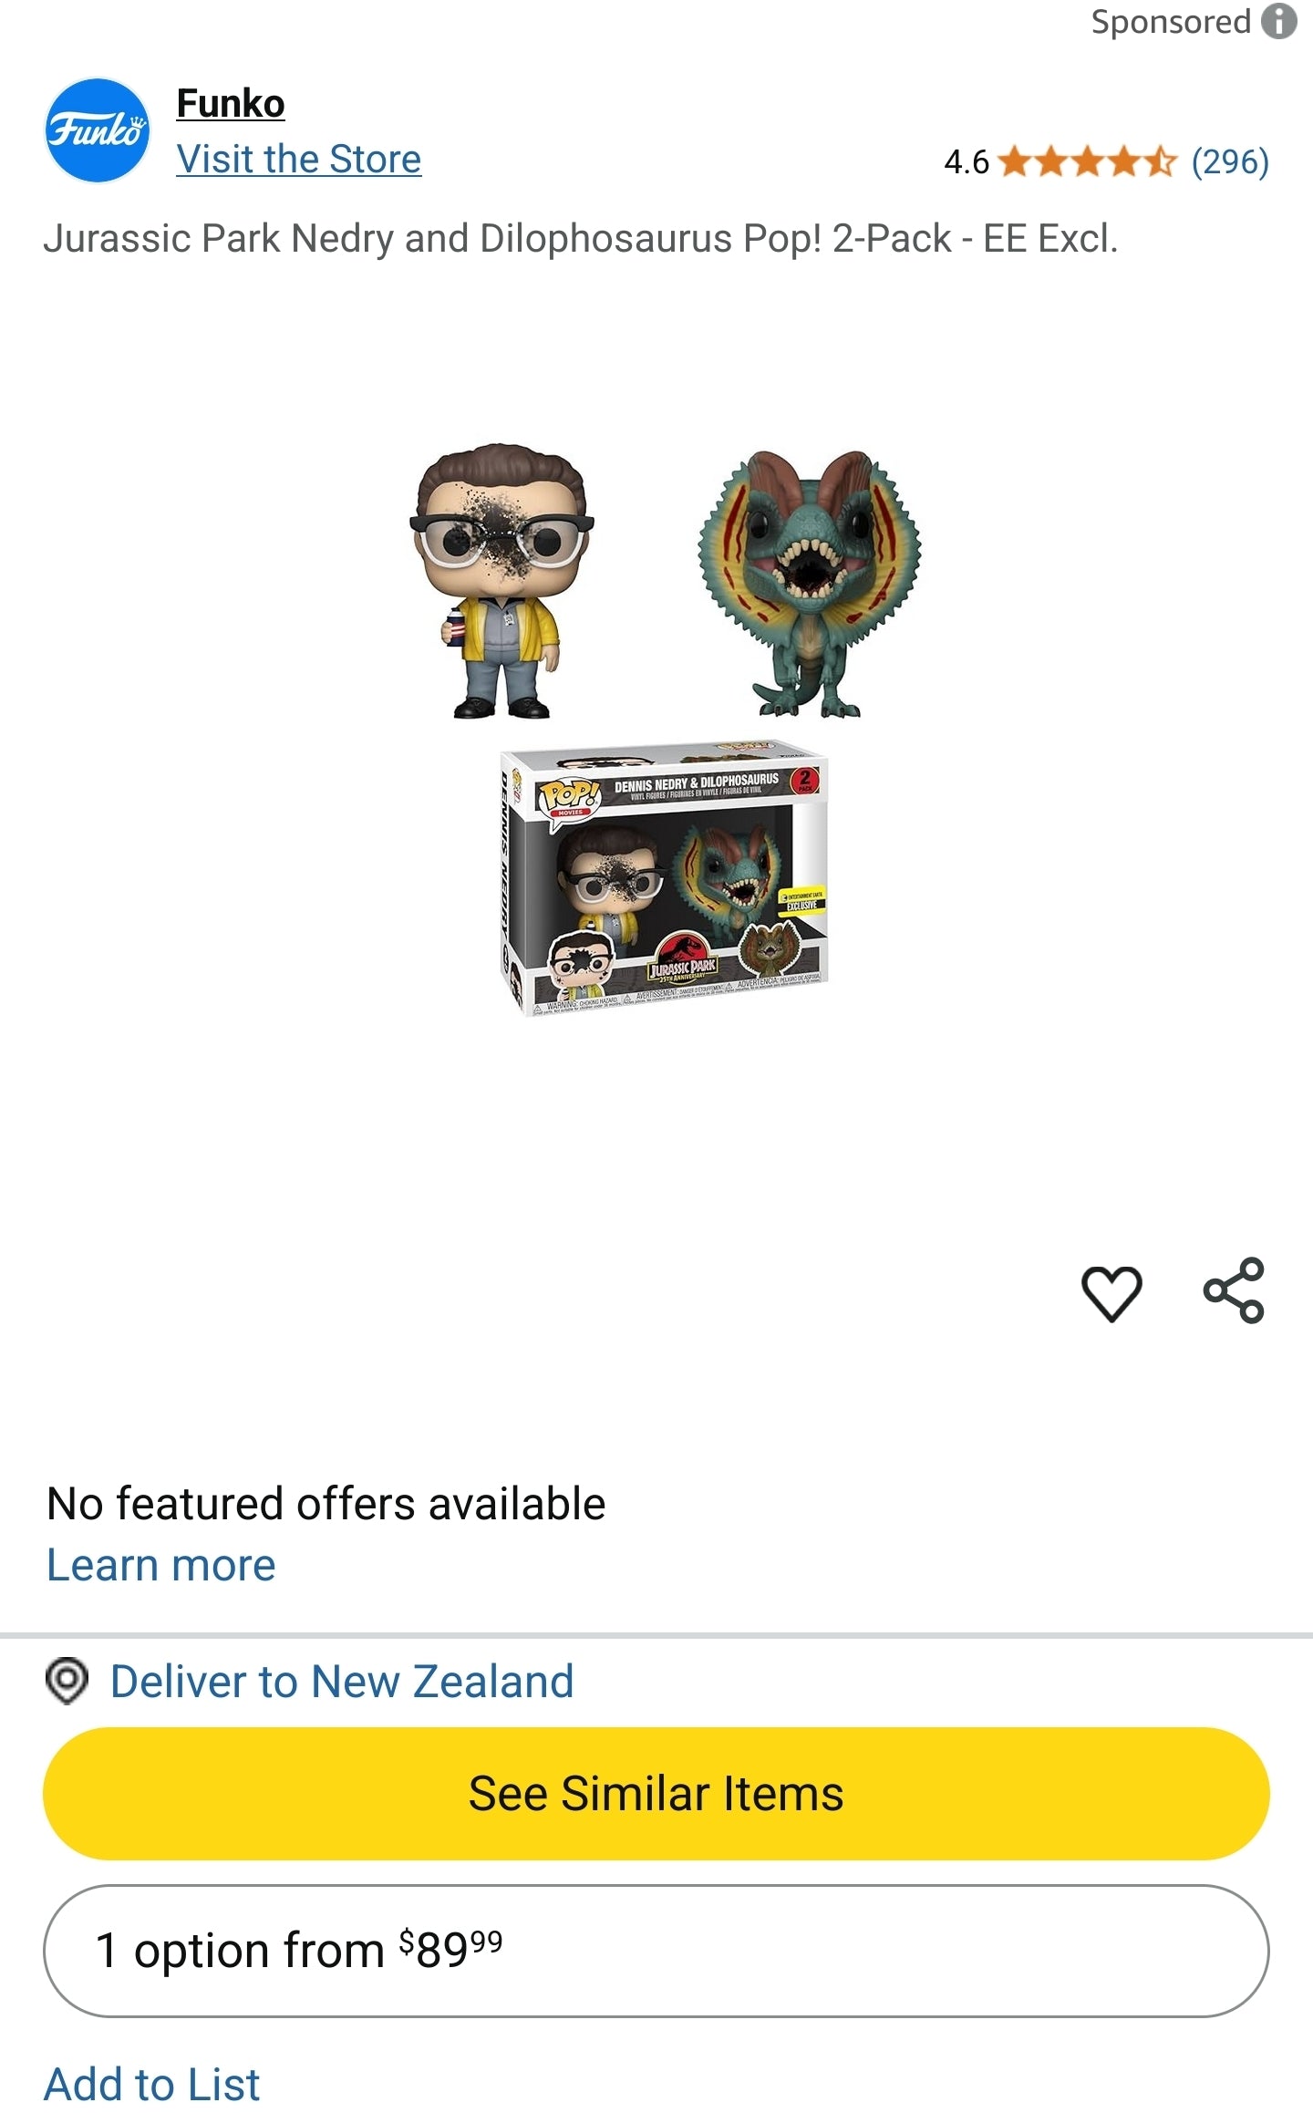1313x2113 pixels.
Task: Tap the Sponsored info icon
Action: click(1278, 21)
